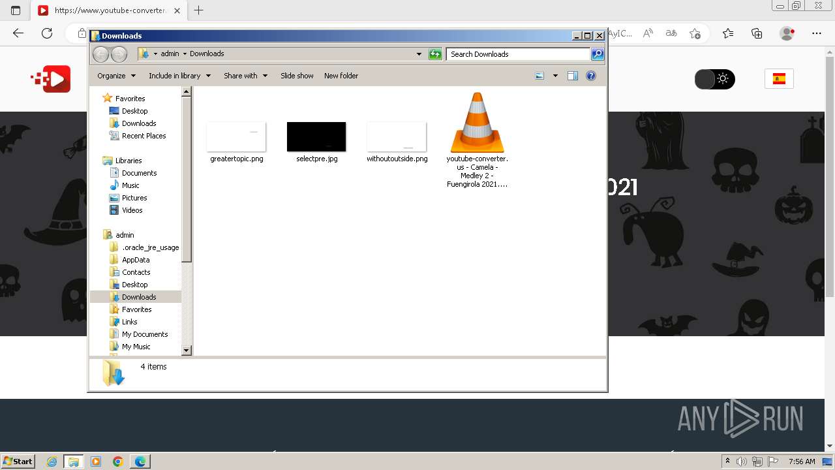This screenshot has width=835, height=470.
Task: Click the Explorer Forward navigation button
Action: [119, 54]
